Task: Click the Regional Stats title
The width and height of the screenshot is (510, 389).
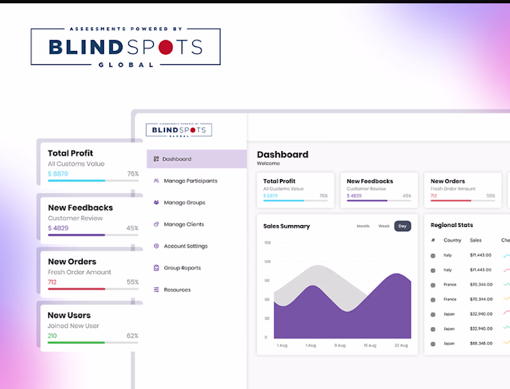Action: [452, 225]
